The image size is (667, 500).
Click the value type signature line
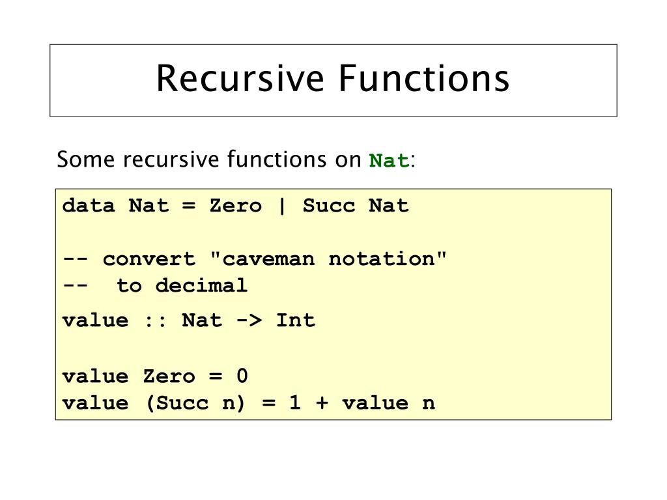point(189,320)
